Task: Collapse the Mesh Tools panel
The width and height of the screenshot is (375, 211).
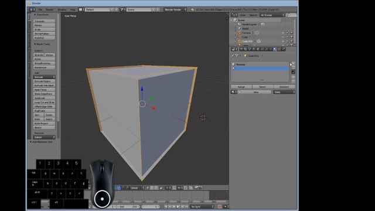Action: (x=35, y=45)
